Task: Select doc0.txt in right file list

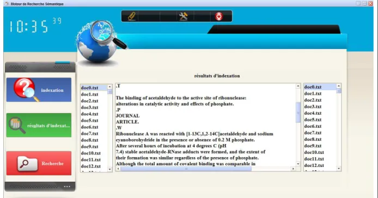Action: pos(320,87)
